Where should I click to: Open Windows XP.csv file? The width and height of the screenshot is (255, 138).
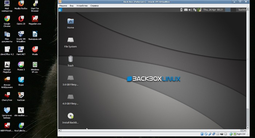[x=35, y=67]
